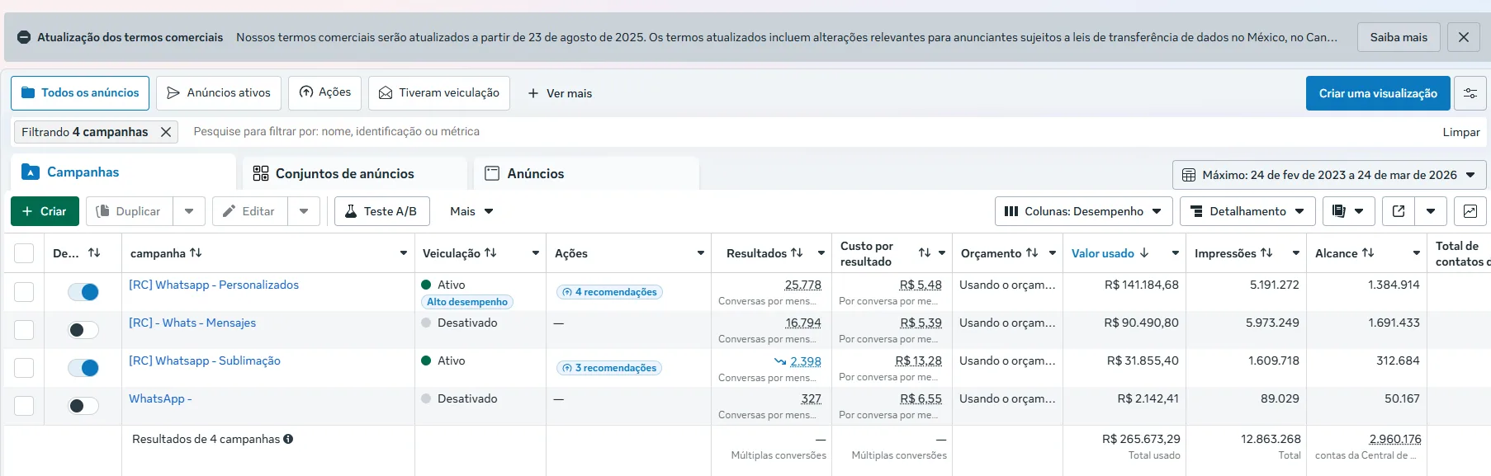
Task: Open [RC] - Whats - Mensajes campaign
Action: click(192, 323)
